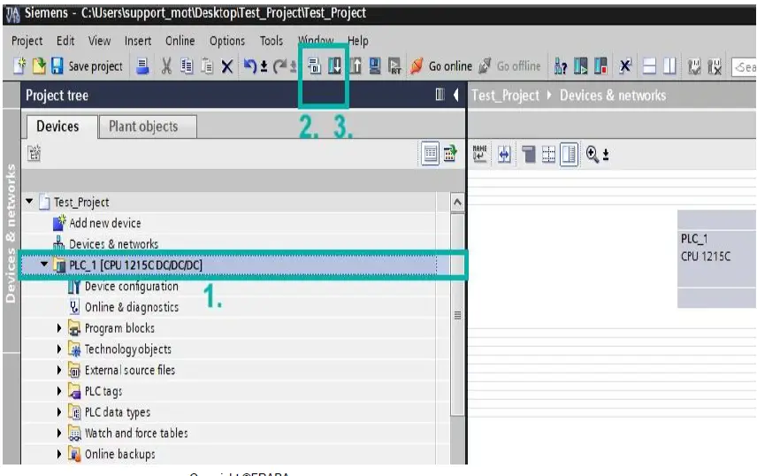Click the Start runtime RT icon
757x476 pixels.
click(x=394, y=66)
